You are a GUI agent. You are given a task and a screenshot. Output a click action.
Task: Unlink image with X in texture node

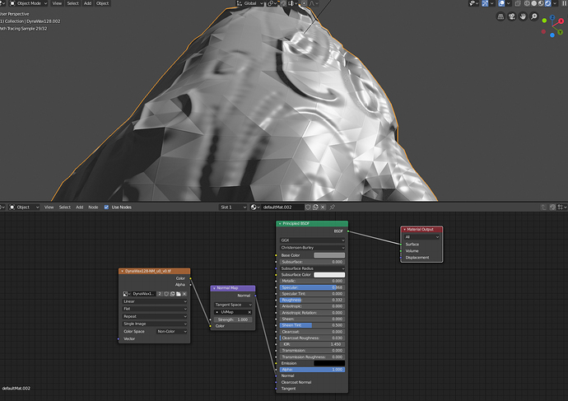184,294
